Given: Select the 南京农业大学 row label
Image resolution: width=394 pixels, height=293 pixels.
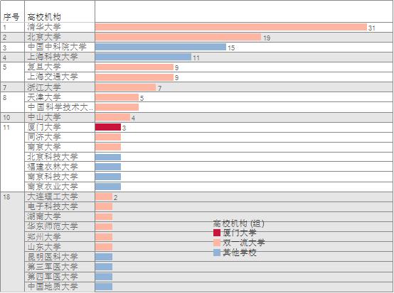Looking at the screenshot, I should pos(53,187).
